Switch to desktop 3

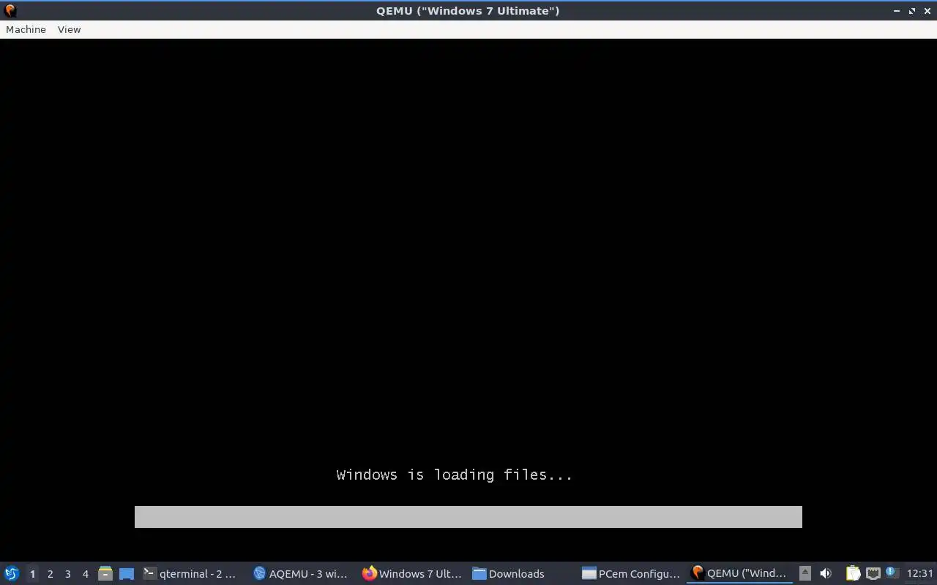click(x=67, y=573)
